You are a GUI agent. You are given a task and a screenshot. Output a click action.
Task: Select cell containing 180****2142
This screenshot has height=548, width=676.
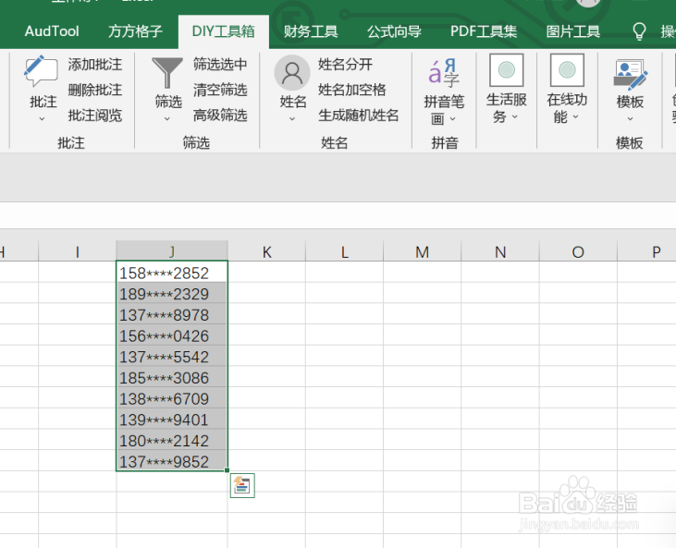pyautogui.click(x=172, y=441)
